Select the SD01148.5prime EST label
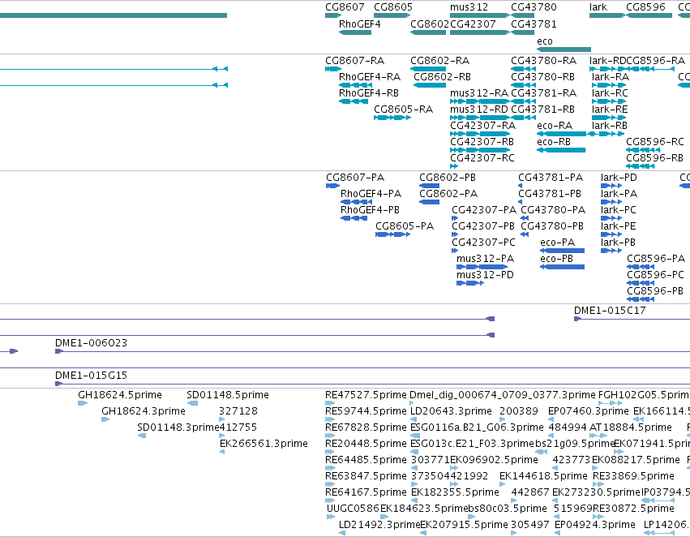 tap(228, 395)
